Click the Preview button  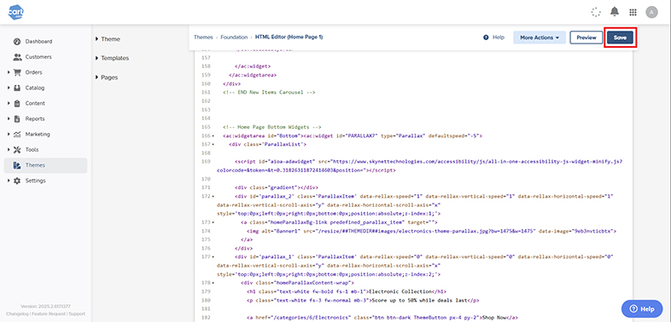pyautogui.click(x=586, y=37)
